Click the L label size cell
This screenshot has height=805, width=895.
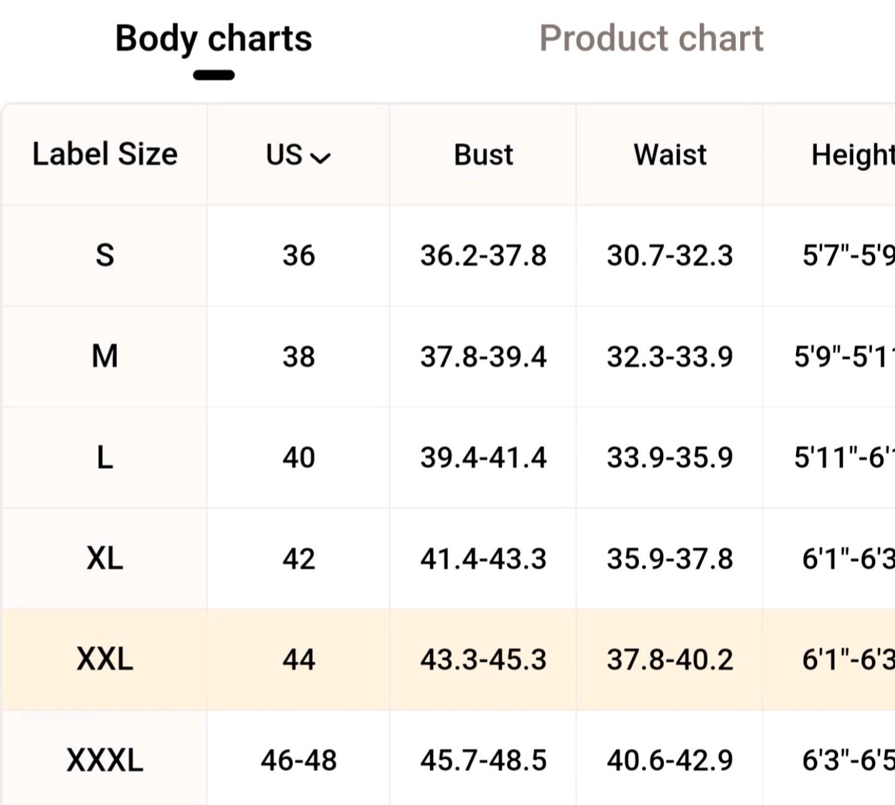point(104,458)
